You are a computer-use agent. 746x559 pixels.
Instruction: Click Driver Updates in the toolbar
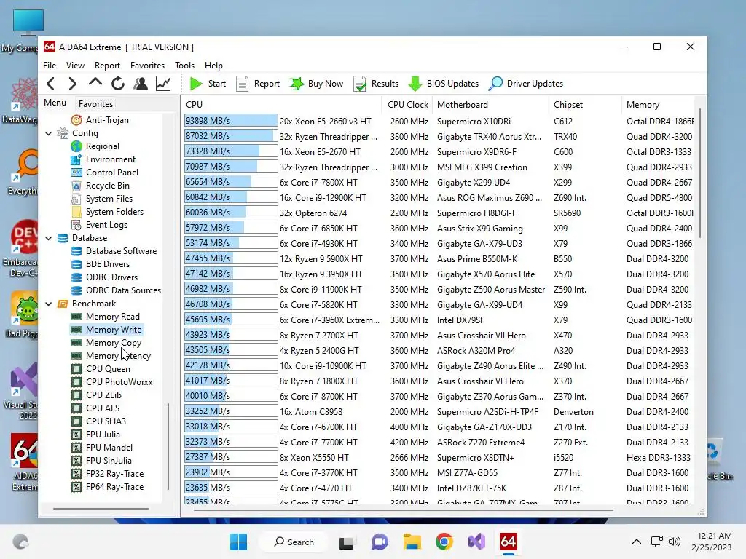pos(526,84)
